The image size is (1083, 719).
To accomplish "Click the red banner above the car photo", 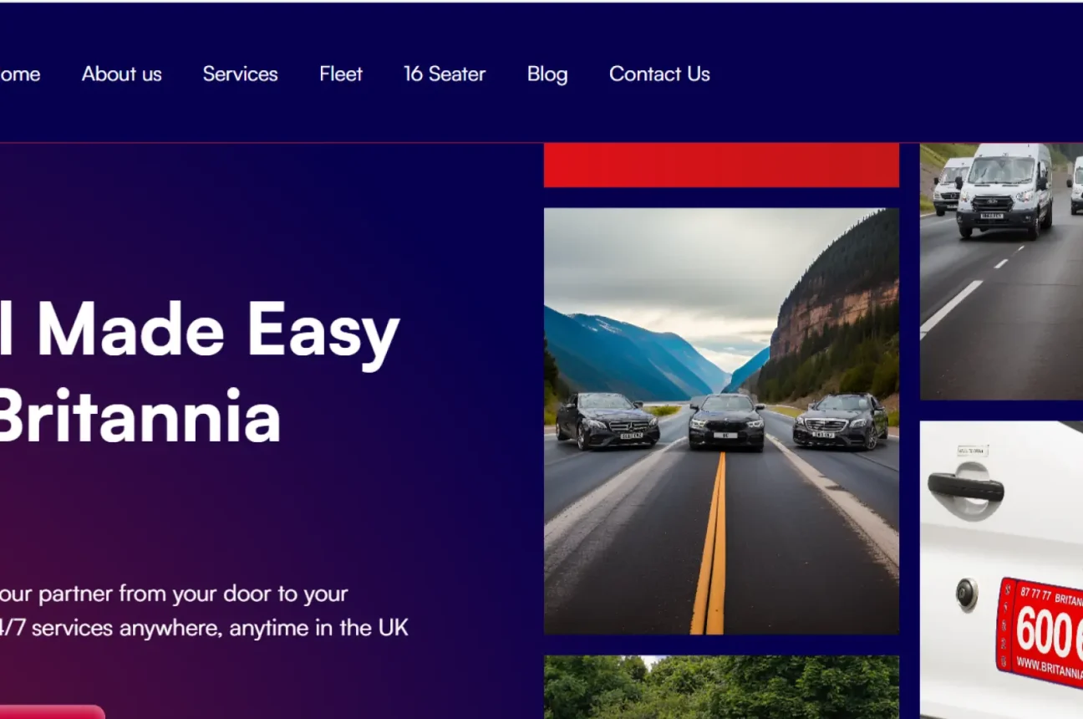I will [x=721, y=166].
